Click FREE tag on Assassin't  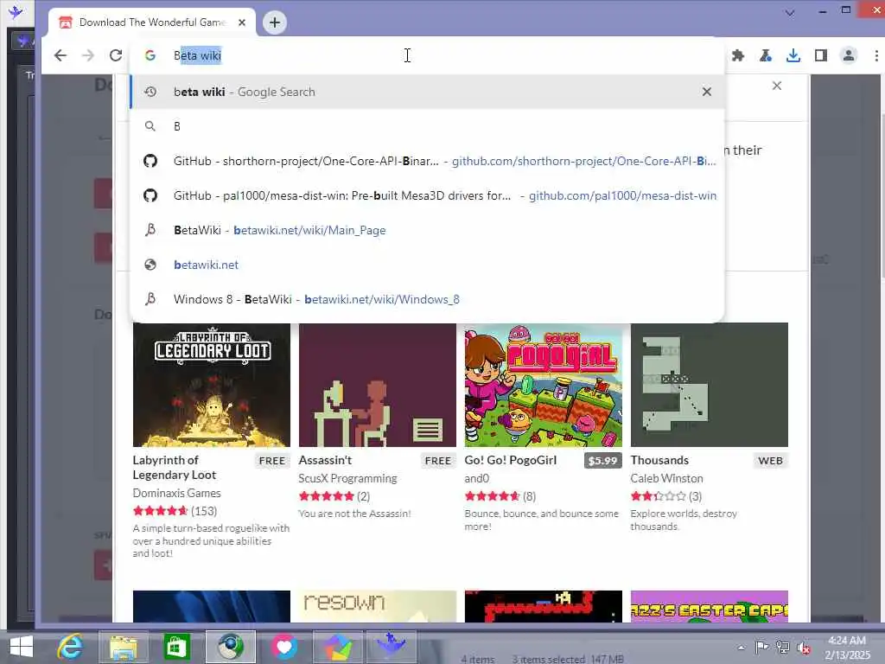(x=438, y=461)
